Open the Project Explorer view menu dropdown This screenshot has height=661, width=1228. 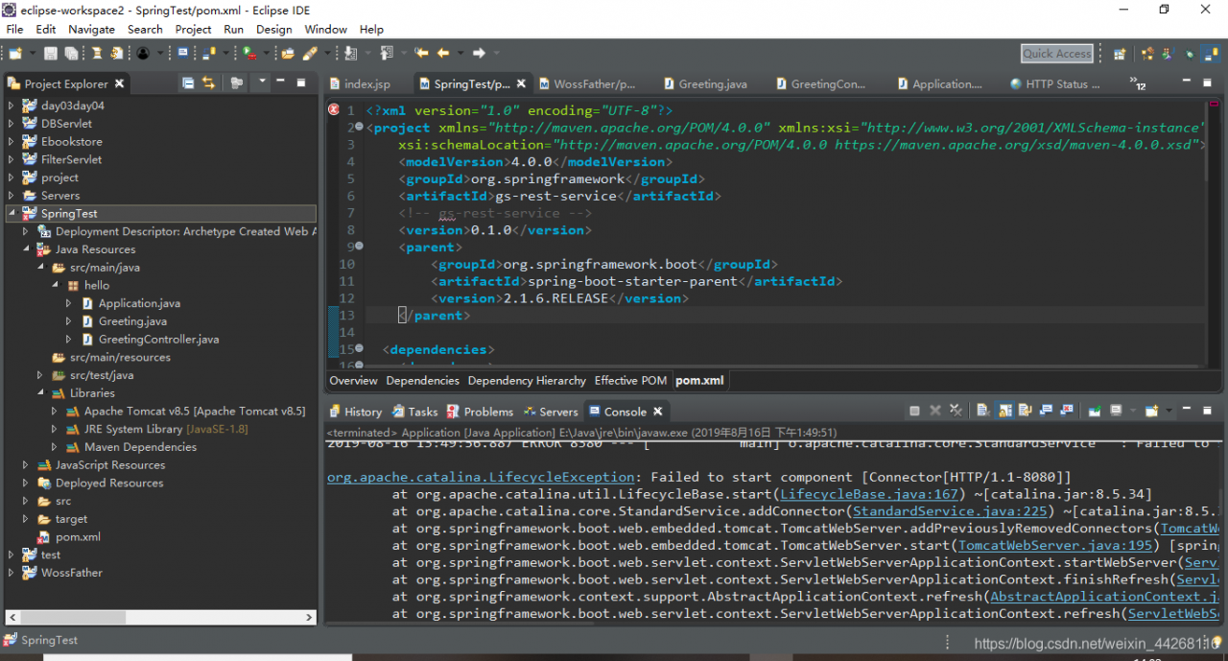[x=262, y=83]
